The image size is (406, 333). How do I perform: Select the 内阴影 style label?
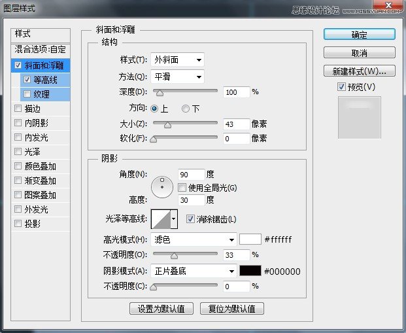coord(36,123)
